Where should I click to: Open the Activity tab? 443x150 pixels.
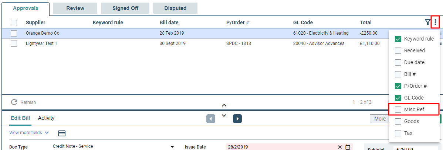point(46,118)
